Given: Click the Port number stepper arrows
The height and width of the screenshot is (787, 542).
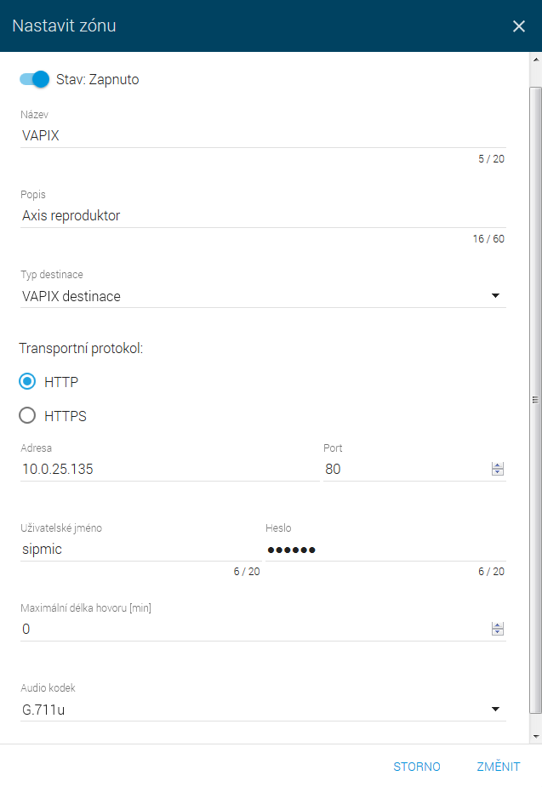Looking at the screenshot, I should point(498,469).
